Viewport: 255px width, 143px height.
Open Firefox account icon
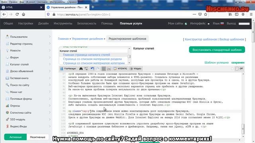(243, 14)
